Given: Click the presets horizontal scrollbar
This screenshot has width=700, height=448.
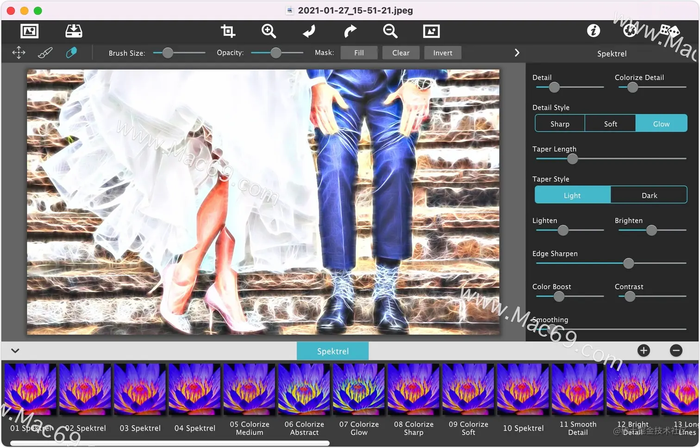Looking at the screenshot, I should point(170,443).
